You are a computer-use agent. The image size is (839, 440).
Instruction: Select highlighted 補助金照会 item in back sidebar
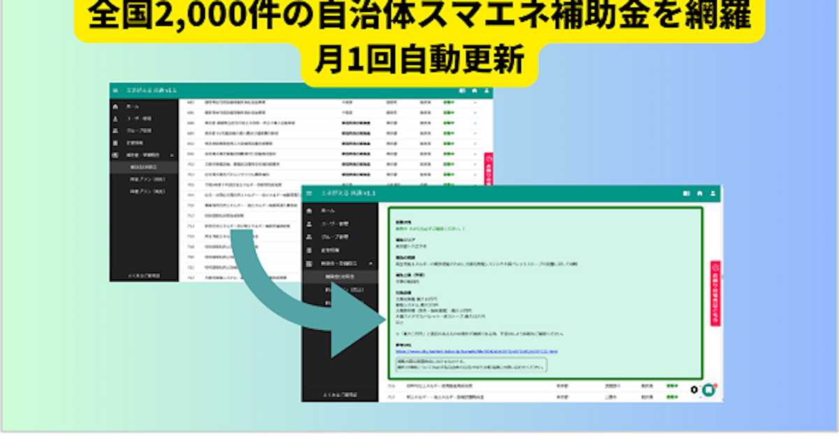coord(144,168)
